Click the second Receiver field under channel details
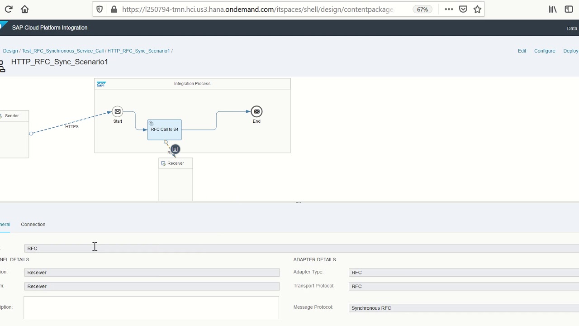This screenshot has height=326, width=579. [152, 286]
